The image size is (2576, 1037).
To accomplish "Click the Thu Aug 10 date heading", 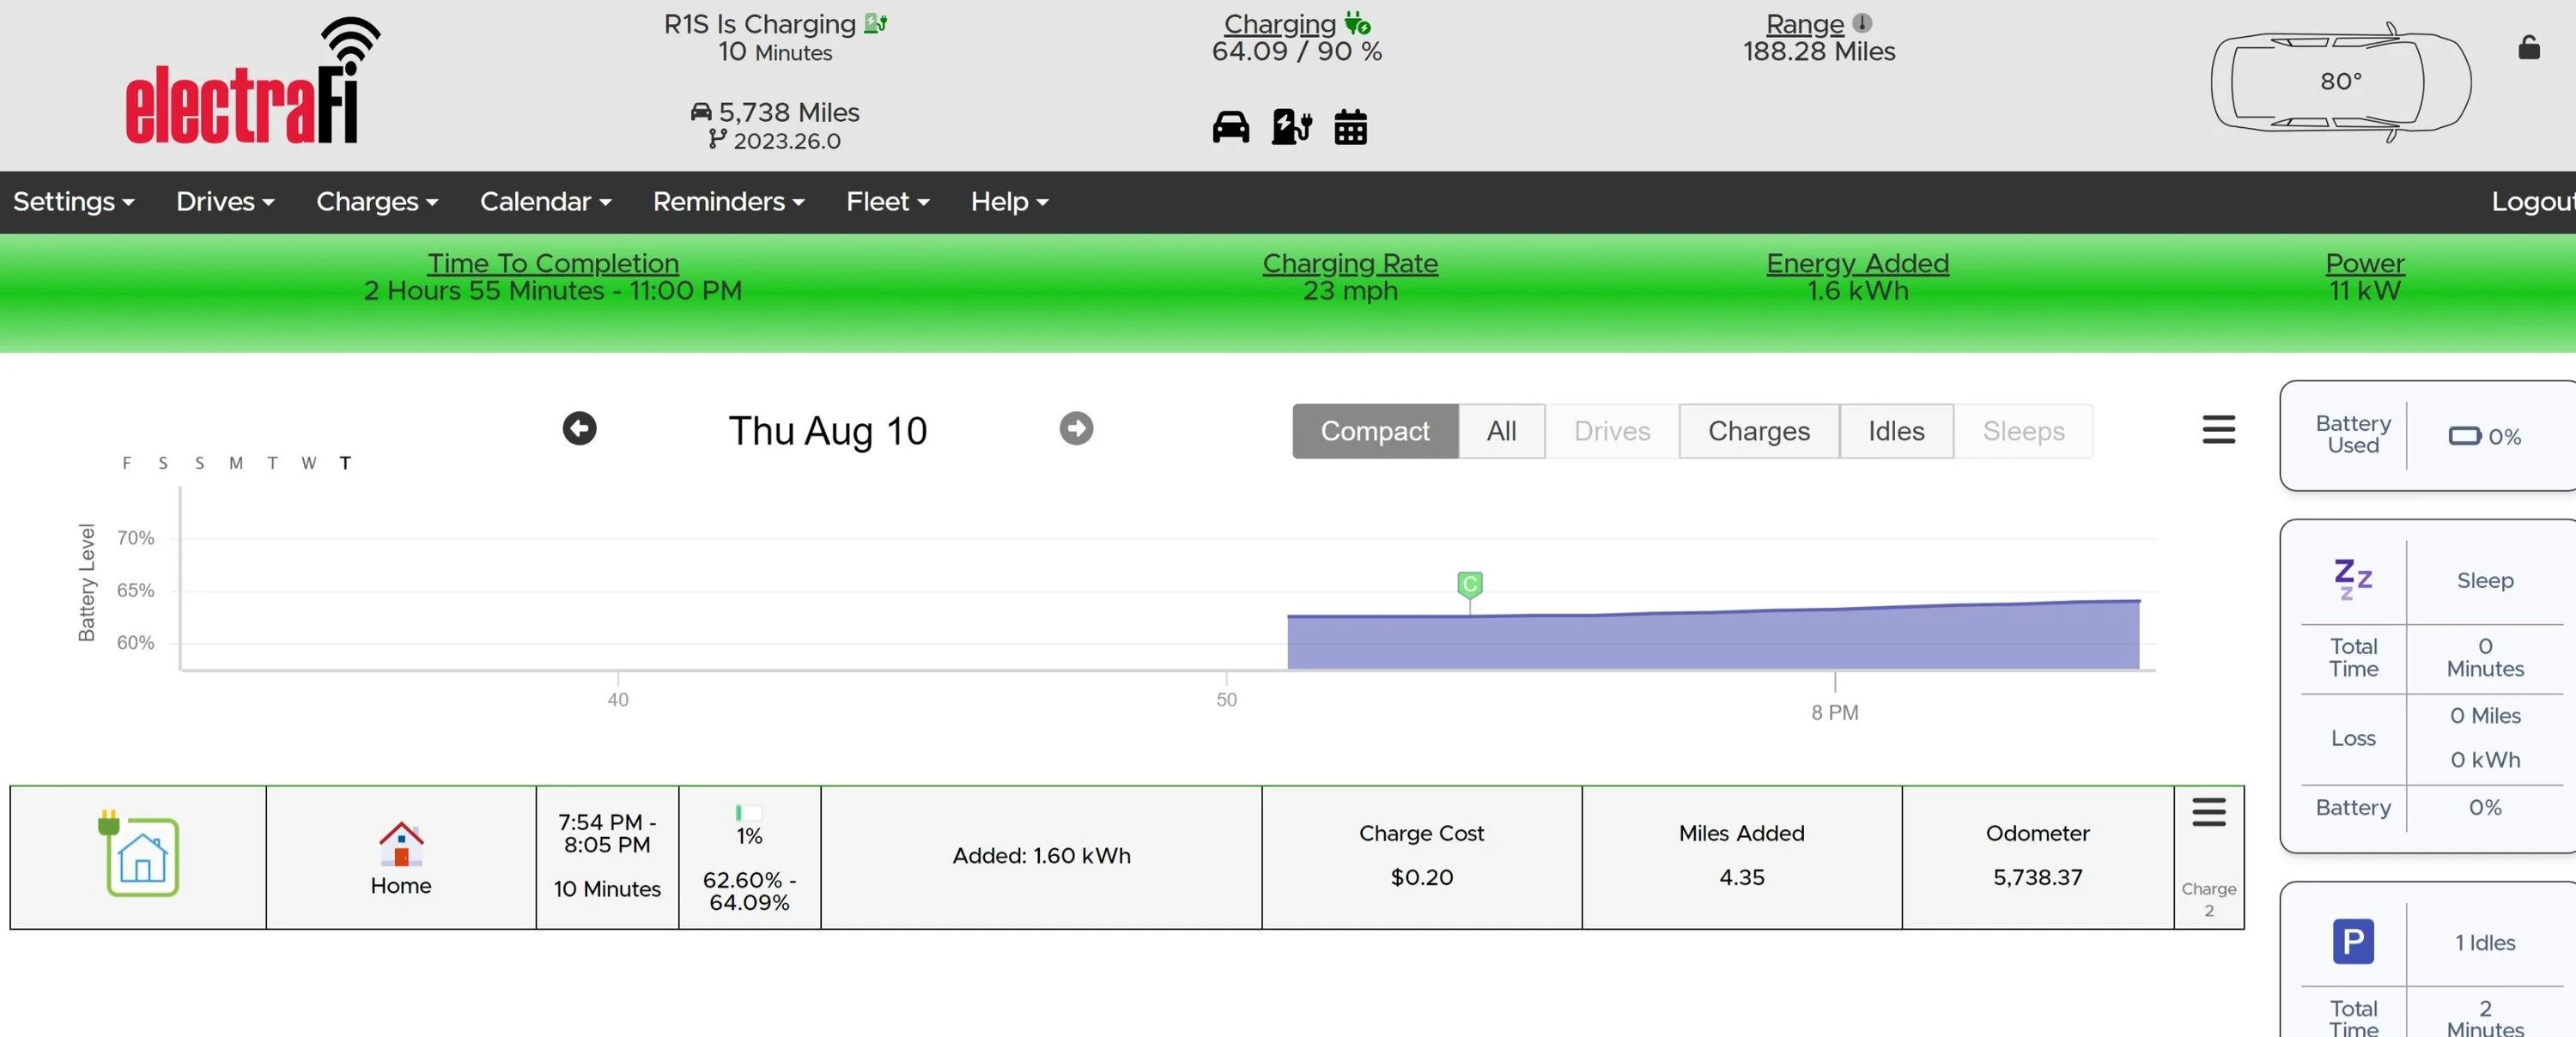I will click(827, 431).
